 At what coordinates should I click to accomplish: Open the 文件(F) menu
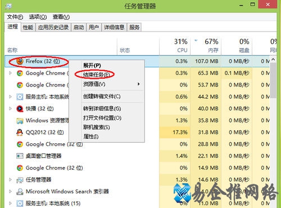pos(15,17)
